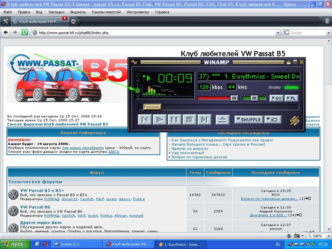Viewport: 332px width, 249px height.
Task: Open closed tabs trash icon
Action: [327, 21]
